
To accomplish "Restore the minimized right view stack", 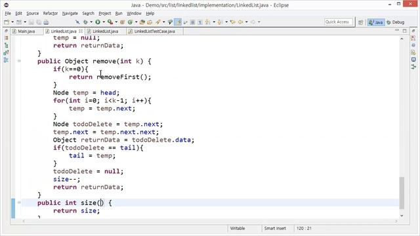I will 413,31.
